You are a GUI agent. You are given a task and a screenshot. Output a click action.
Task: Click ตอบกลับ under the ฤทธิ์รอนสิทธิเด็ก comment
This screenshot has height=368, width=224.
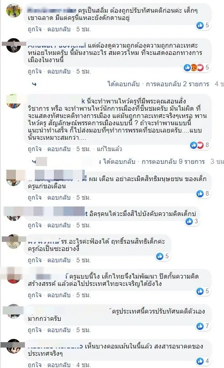point(59,260)
